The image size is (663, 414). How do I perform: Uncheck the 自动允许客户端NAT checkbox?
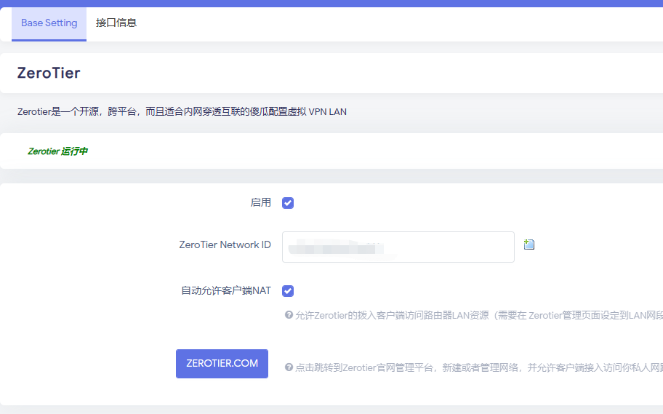click(x=288, y=291)
